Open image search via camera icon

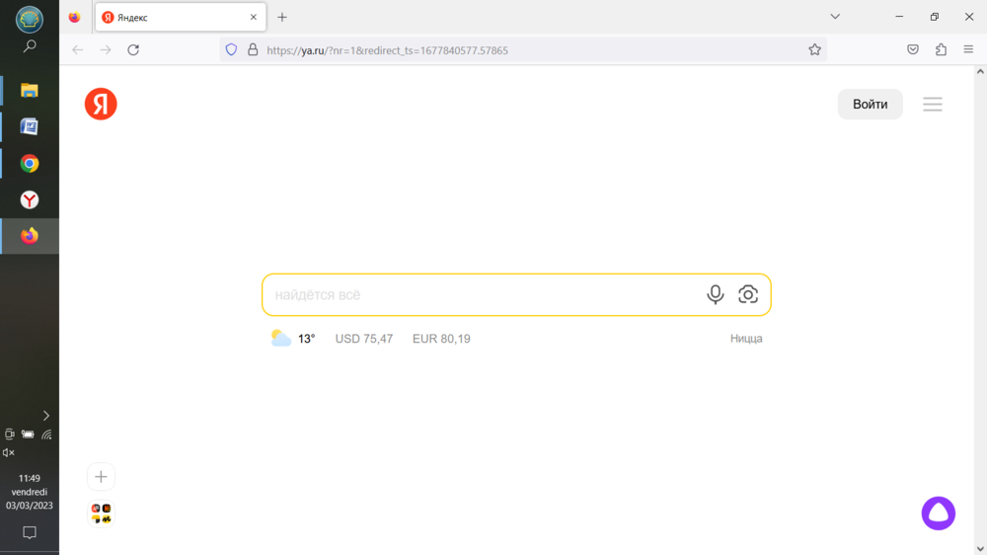coord(748,294)
